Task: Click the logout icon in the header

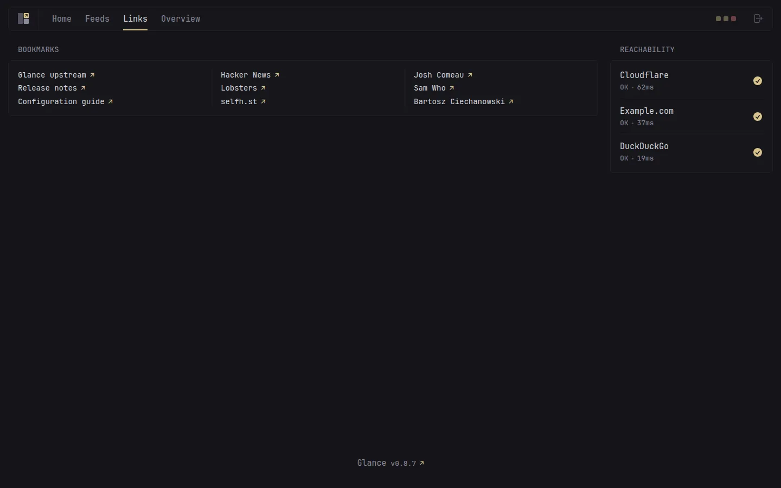Action: coord(758,18)
